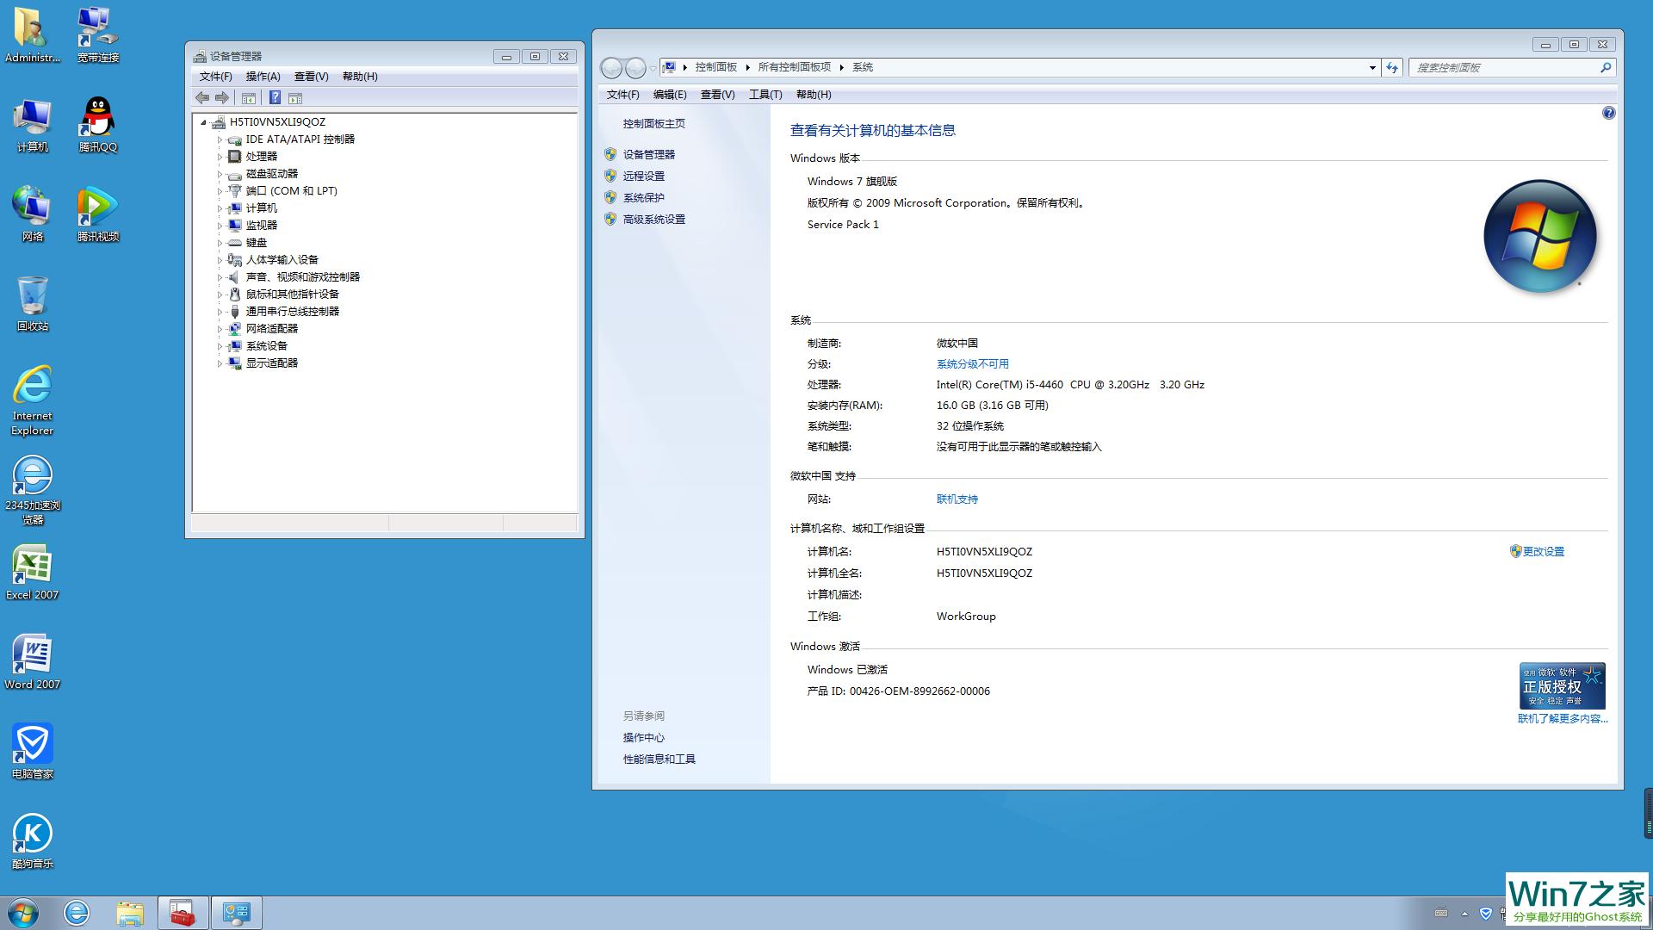Select 远程设置 in control panel sidebar
This screenshot has height=930, width=1653.
point(644,176)
